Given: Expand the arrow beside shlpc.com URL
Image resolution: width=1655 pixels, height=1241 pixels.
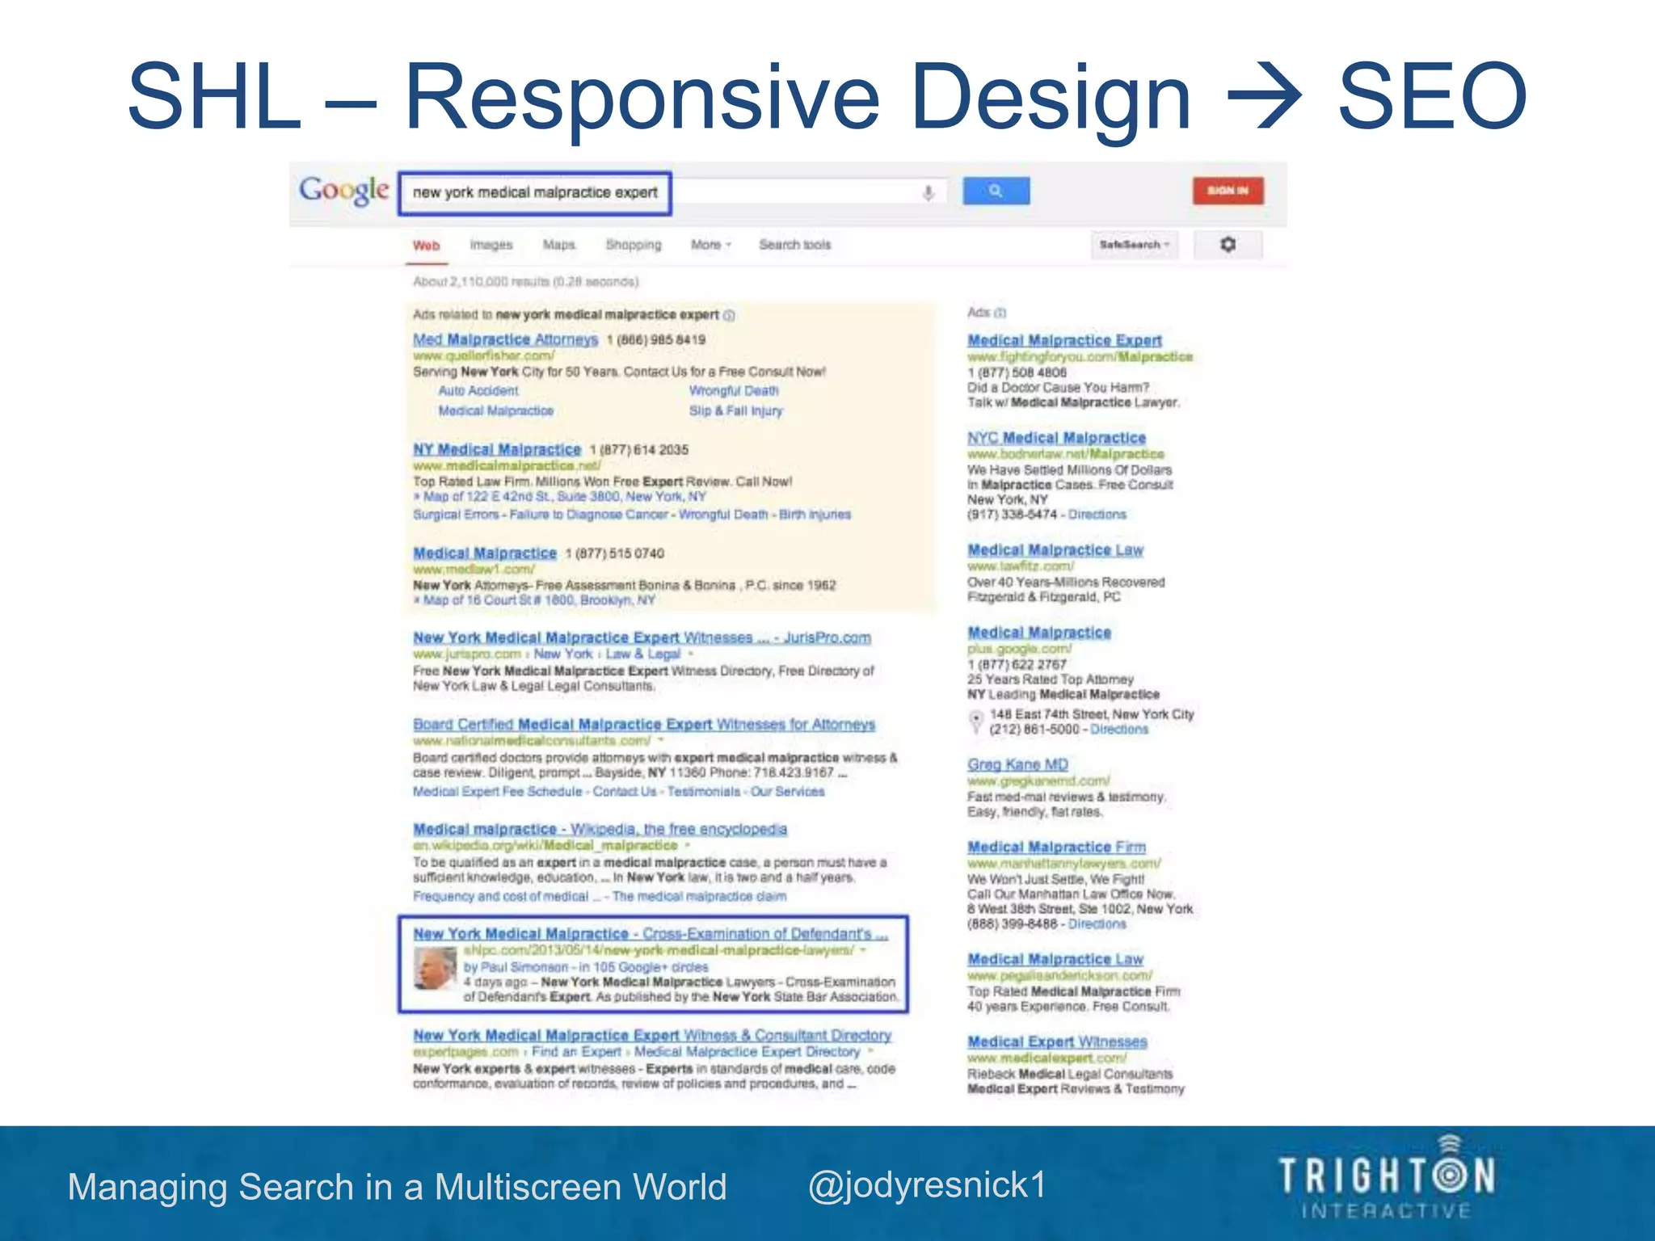Looking at the screenshot, I should pyautogui.click(x=864, y=951).
